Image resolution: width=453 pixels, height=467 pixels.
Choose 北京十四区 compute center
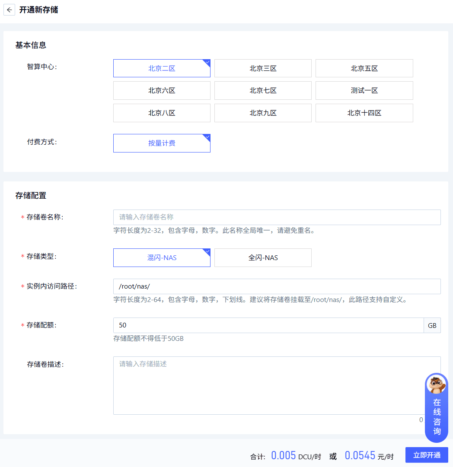tap(364, 113)
